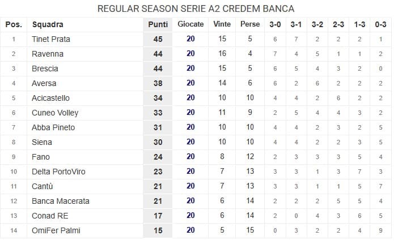Click the Punti column header
This screenshot has width=394, height=244.
pyautogui.click(x=158, y=24)
